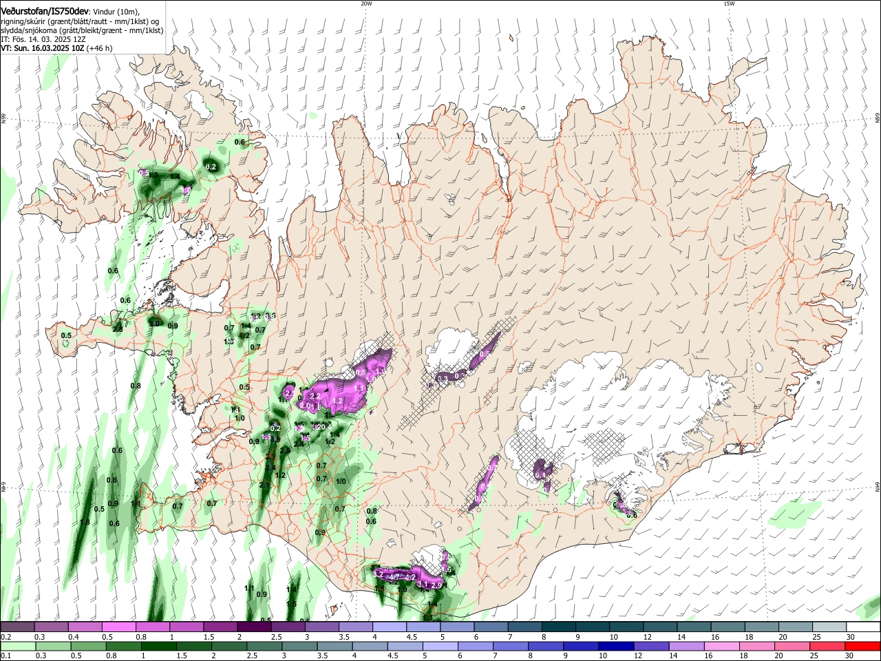The height and width of the screenshot is (661, 881).
Task: Click the darkest green 1 swatch in the rain scale
Action: (158, 646)
